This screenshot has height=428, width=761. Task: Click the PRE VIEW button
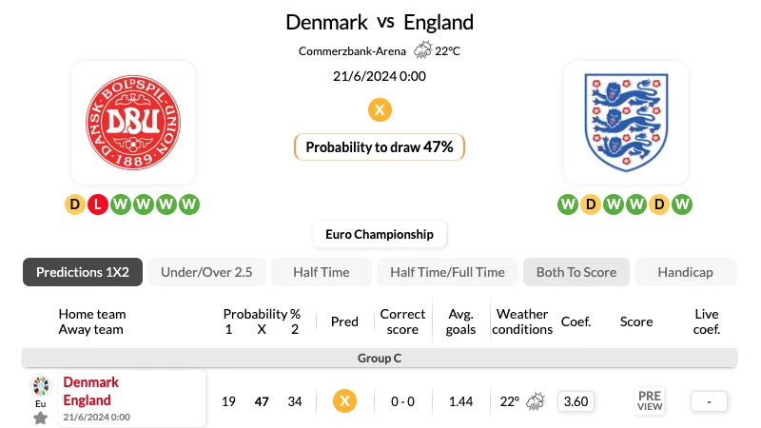click(x=650, y=401)
